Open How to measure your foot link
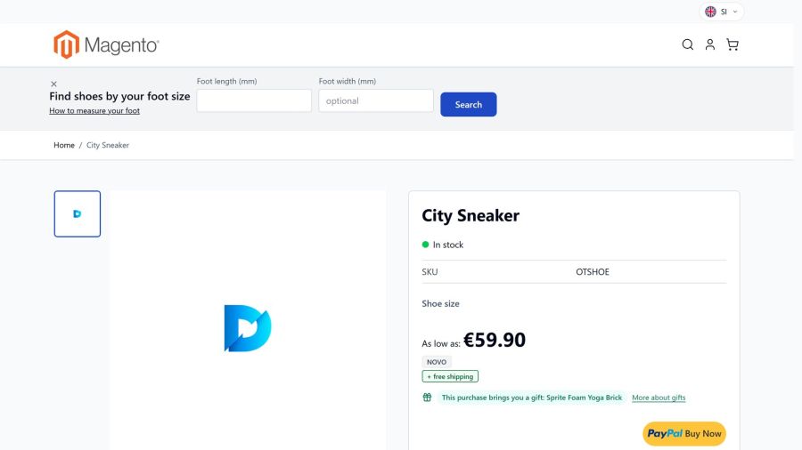802x450 pixels. coord(94,110)
